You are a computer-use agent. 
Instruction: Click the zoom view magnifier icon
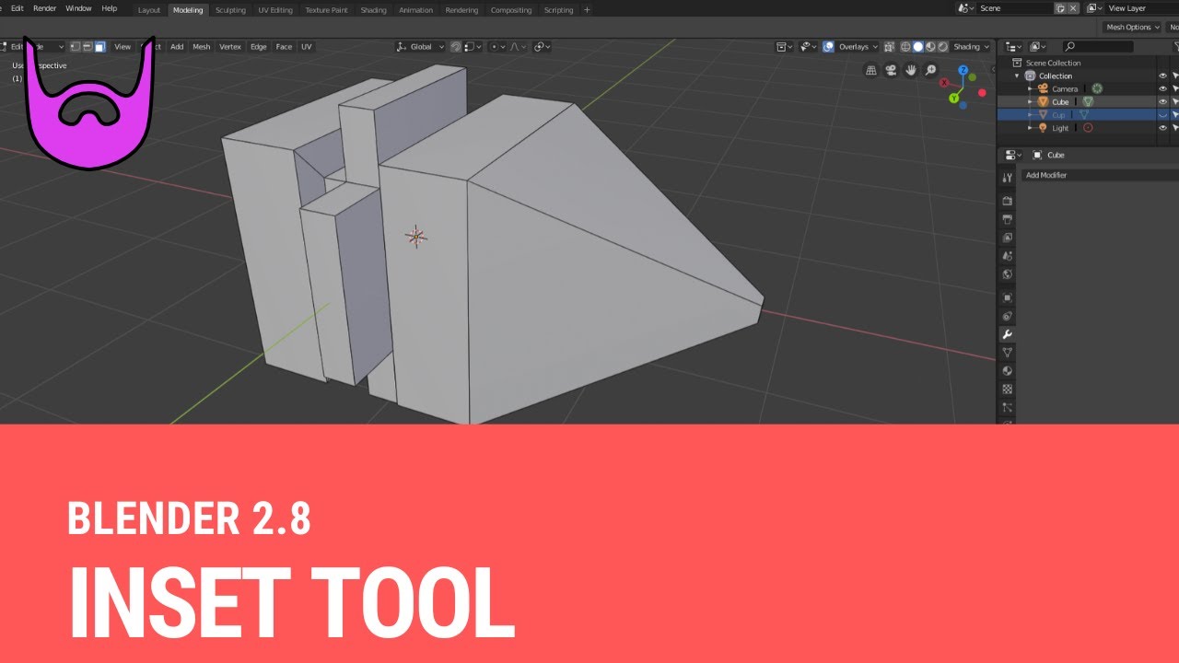pos(930,70)
